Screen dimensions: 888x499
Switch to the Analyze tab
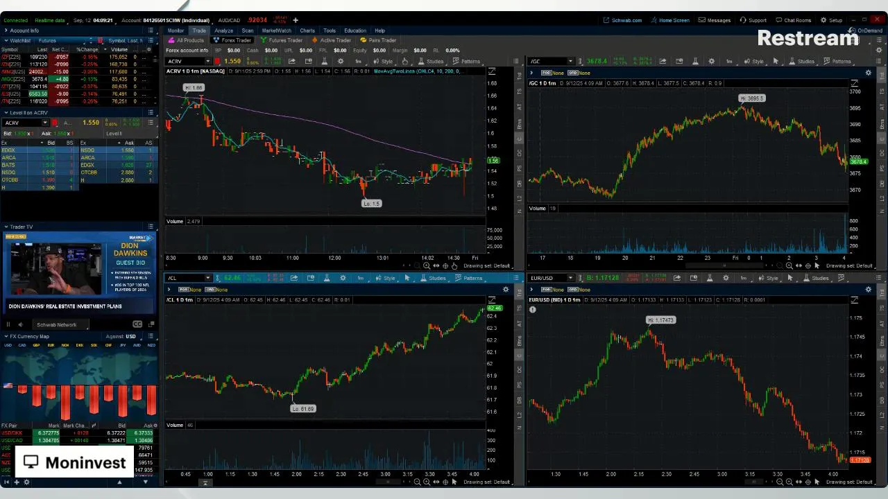(x=223, y=30)
